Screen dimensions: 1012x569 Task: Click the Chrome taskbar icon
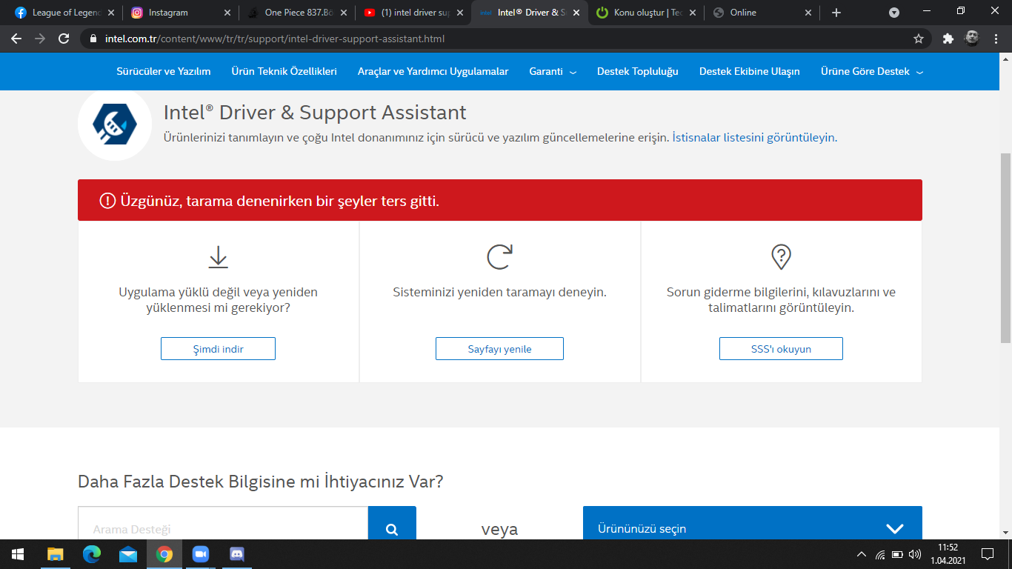(164, 554)
